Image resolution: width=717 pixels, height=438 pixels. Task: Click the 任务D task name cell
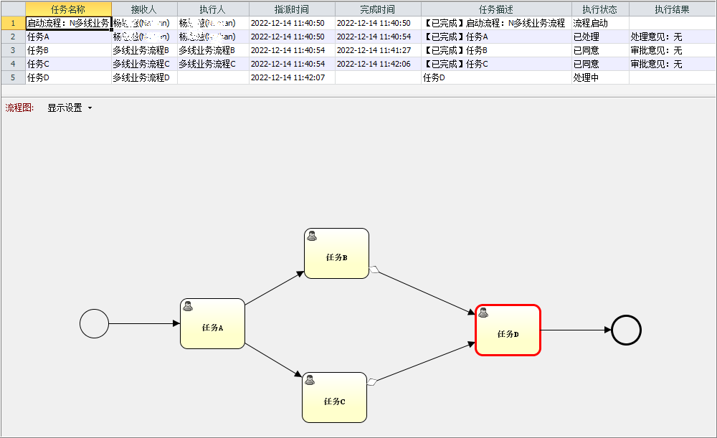(x=68, y=77)
